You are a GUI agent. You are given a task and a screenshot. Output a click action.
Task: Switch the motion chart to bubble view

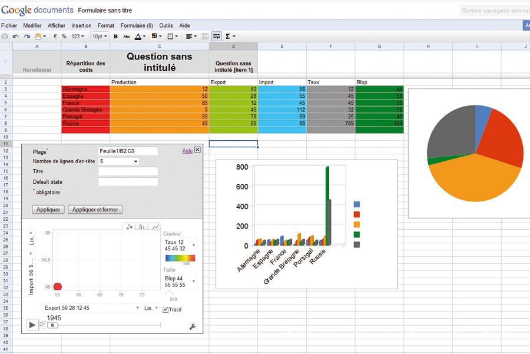[x=130, y=227]
